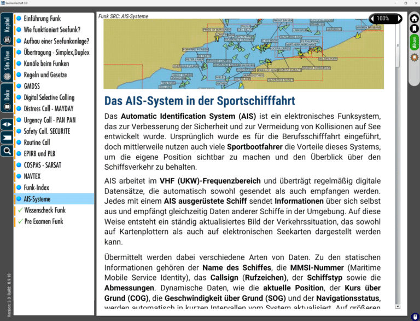Image resolution: width=420 pixels, height=321 pixels.
Task: Click bold word Sportbootfahrer
Action: point(255,147)
